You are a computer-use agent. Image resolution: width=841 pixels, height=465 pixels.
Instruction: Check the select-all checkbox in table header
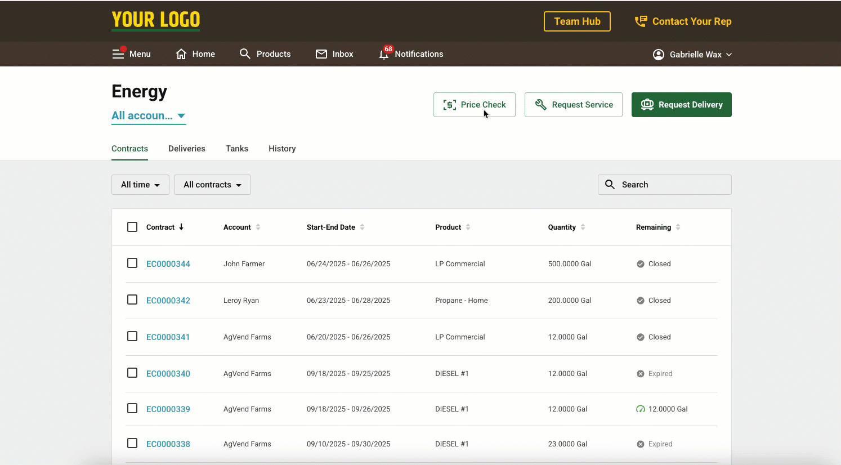132,227
